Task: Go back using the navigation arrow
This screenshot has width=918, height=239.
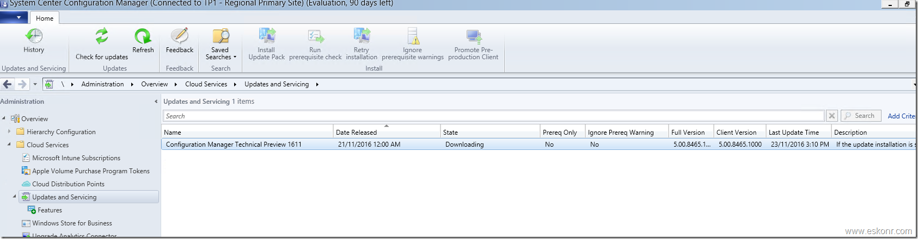Action: [8, 84]
